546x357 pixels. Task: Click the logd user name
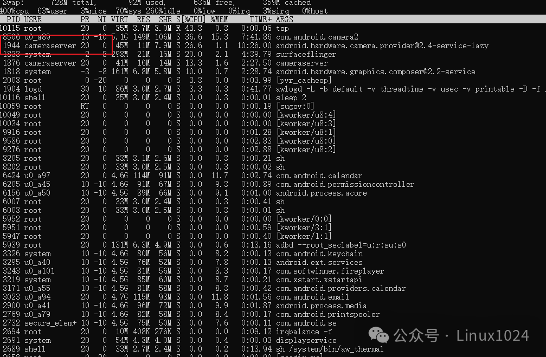pos(33,89)
